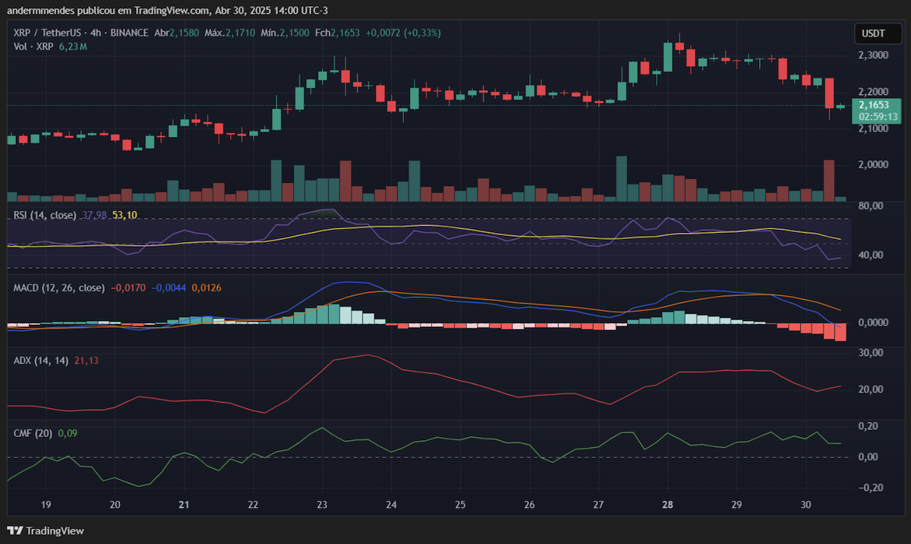Screen dimensions: 911x544
Task: Click the RSI axis label 40,00
Action: pos(871,254)
